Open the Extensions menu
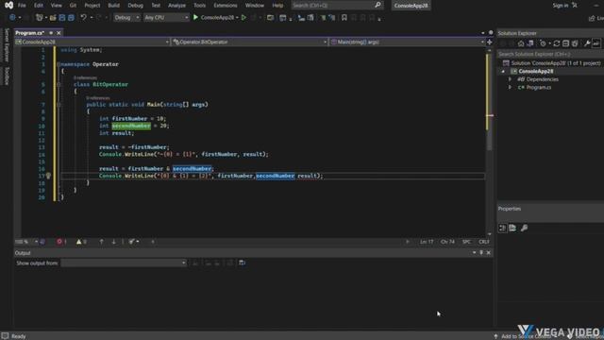604x340 pixels. 226,6
